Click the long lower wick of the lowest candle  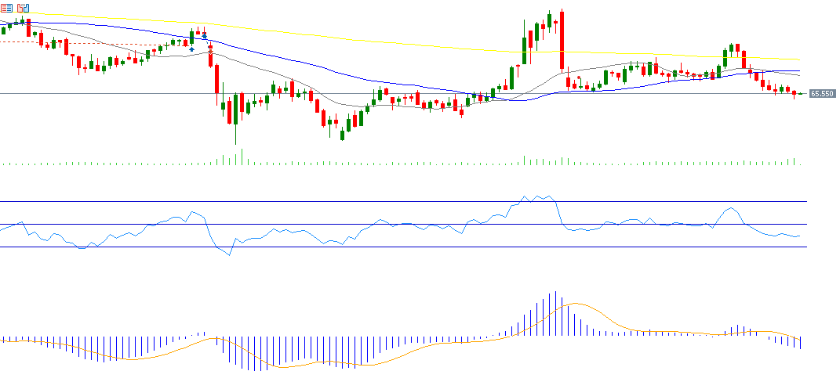coord(235,135)
